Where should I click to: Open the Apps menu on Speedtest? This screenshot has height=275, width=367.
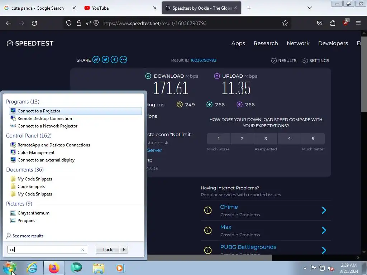pyautogui.click(x=238, y=43)
